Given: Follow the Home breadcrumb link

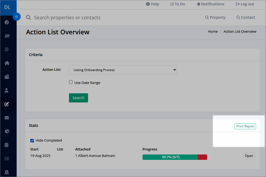Looking at the screenshot, I should pyautogui.click(x=213, y=32).
